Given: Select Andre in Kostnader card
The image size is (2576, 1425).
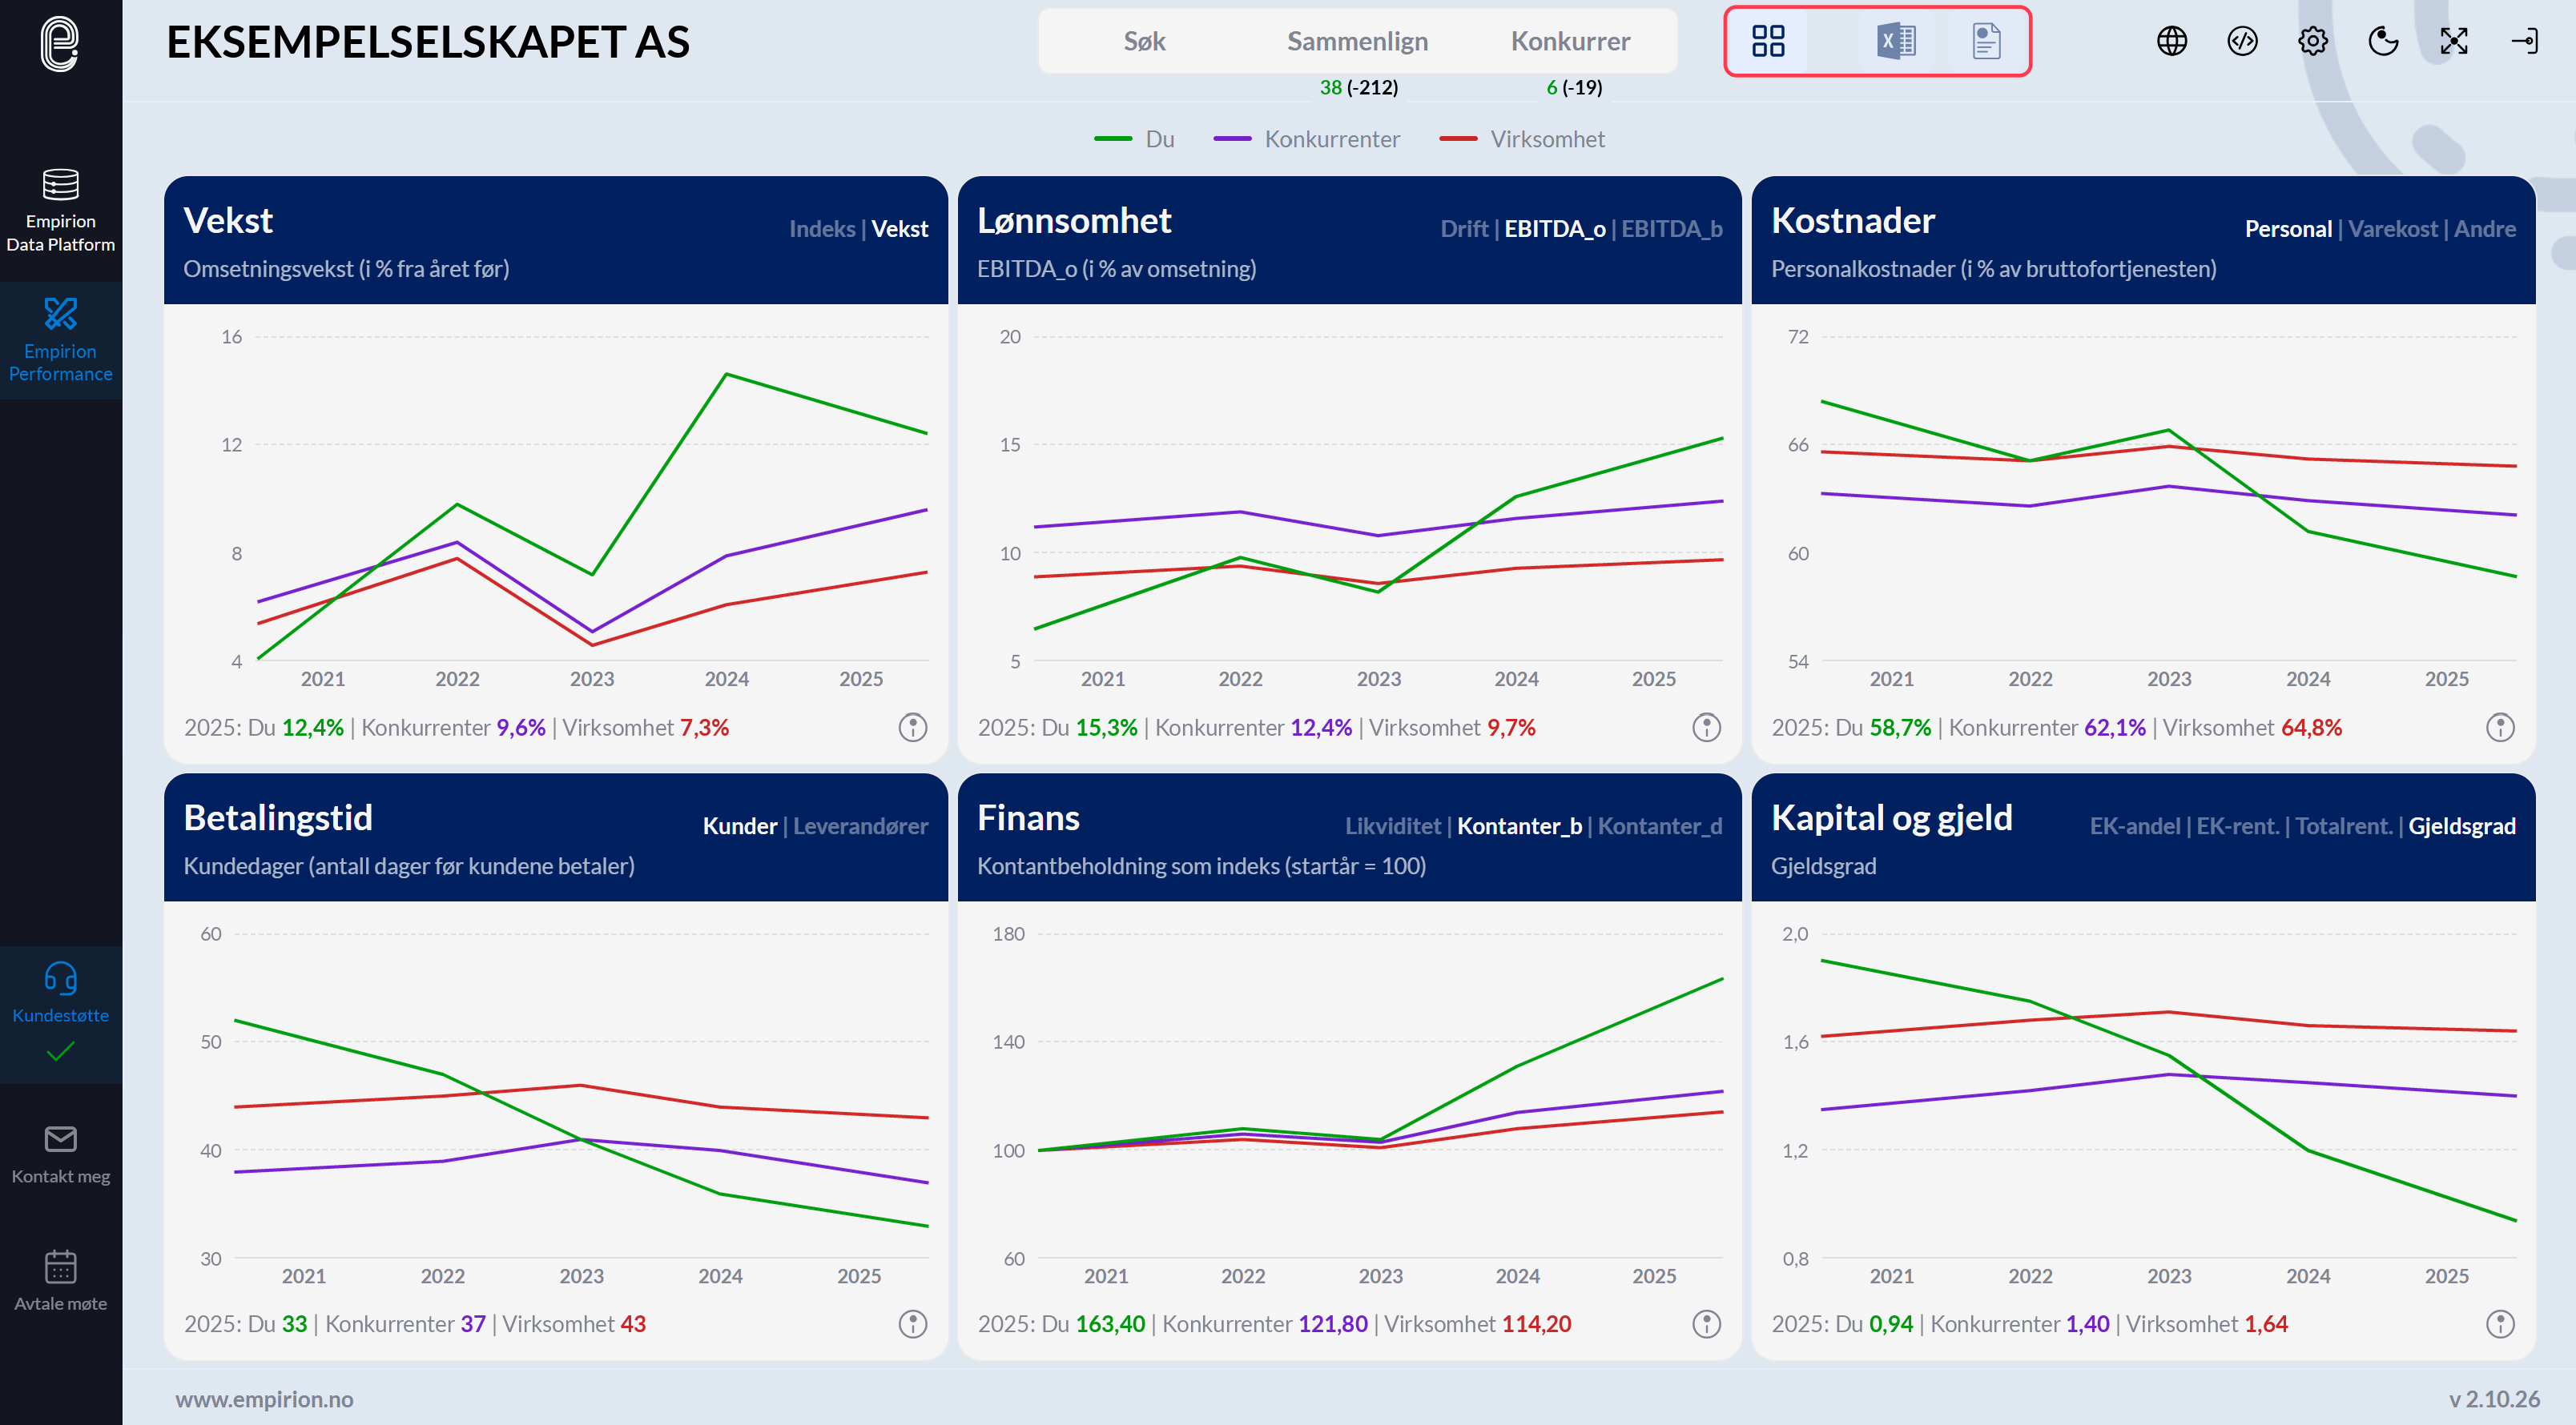Looking at the screenshot, I should coord(2484,229).
